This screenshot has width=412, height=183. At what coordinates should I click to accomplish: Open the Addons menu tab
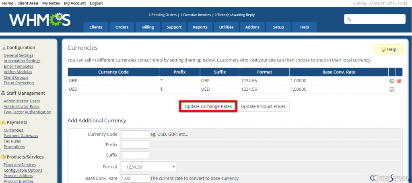[252, 27]
